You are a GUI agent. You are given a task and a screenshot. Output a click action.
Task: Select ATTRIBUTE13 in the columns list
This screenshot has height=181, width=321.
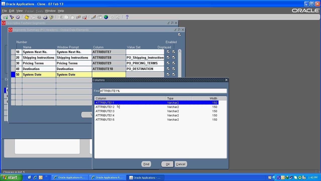[x=156, y=111]
